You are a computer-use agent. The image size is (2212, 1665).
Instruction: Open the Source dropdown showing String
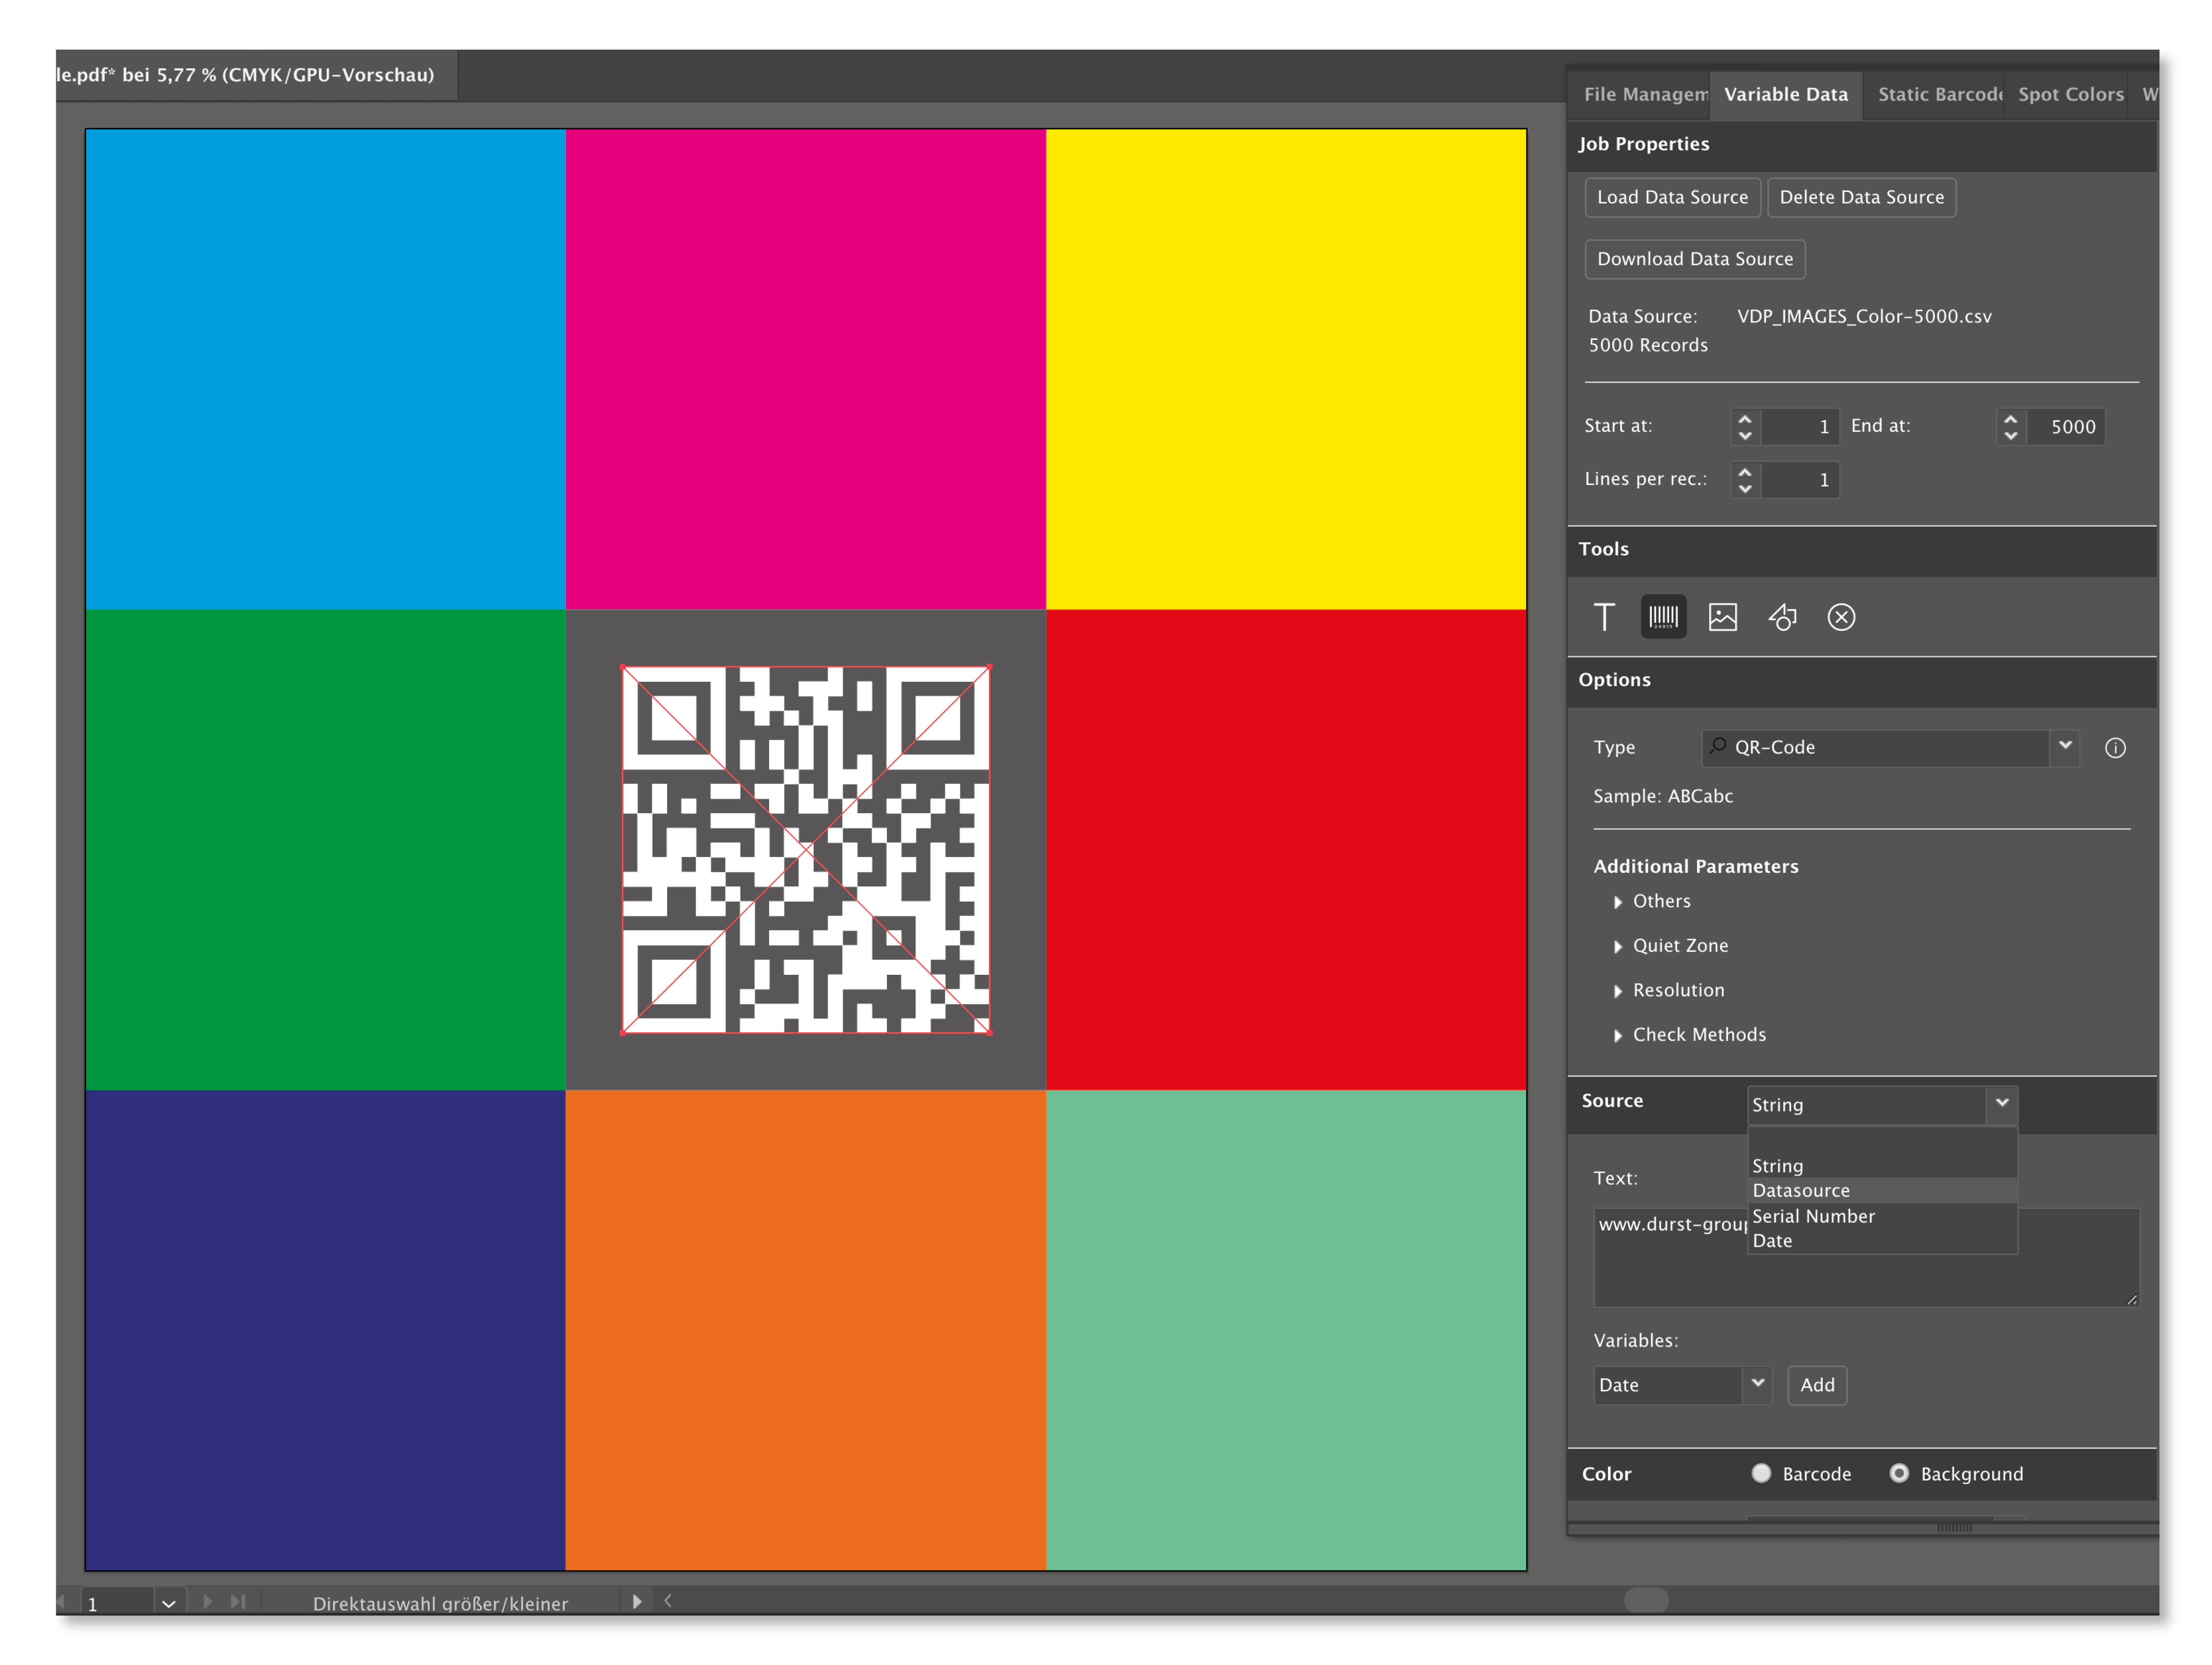(x=2002, y=1104)
